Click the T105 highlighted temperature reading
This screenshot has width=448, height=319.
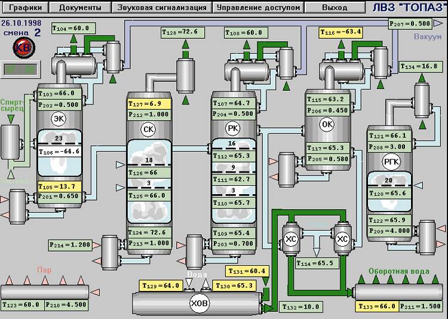click(x=59, y=186)
